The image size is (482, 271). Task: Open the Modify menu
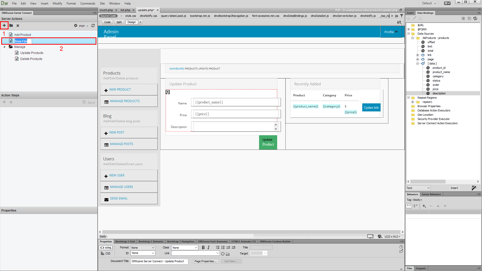coord(57,4)
